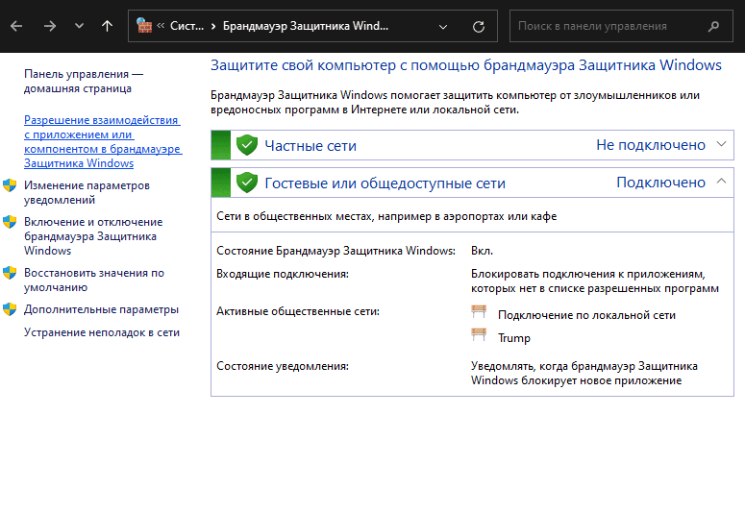
Task: Click 'Гостевые или общедоступные сети' header
Action: coord(472,183)
